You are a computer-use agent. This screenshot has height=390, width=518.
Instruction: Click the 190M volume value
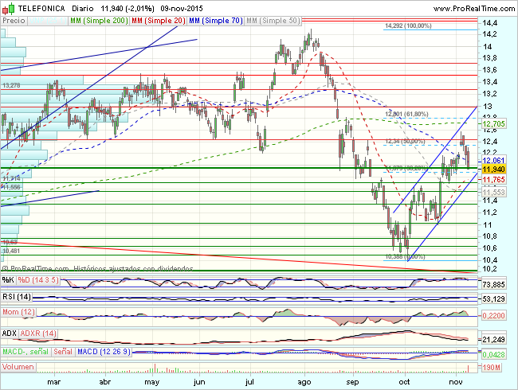tap(492, 367)
